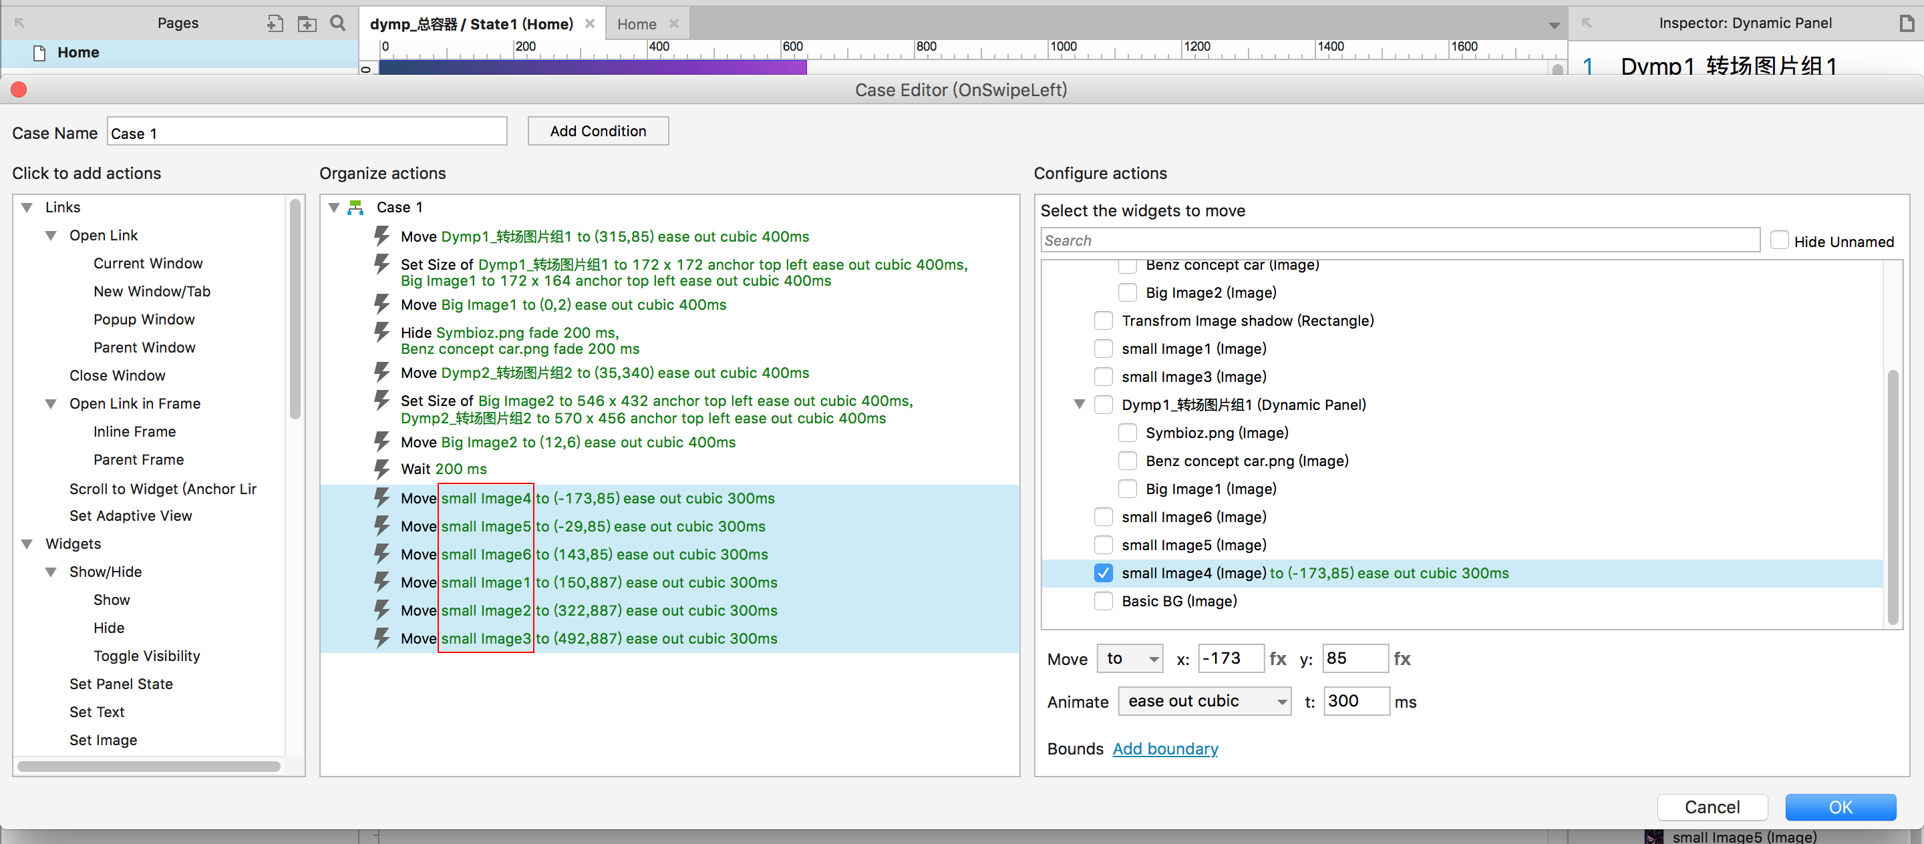The width and height of the screenshot is (1924, 844).
Task: Open the Move 'to' dropdown
Action: tap(1129, 658)
